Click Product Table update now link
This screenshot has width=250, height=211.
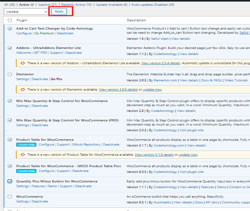pyautogui.click(x=188, y=155)
